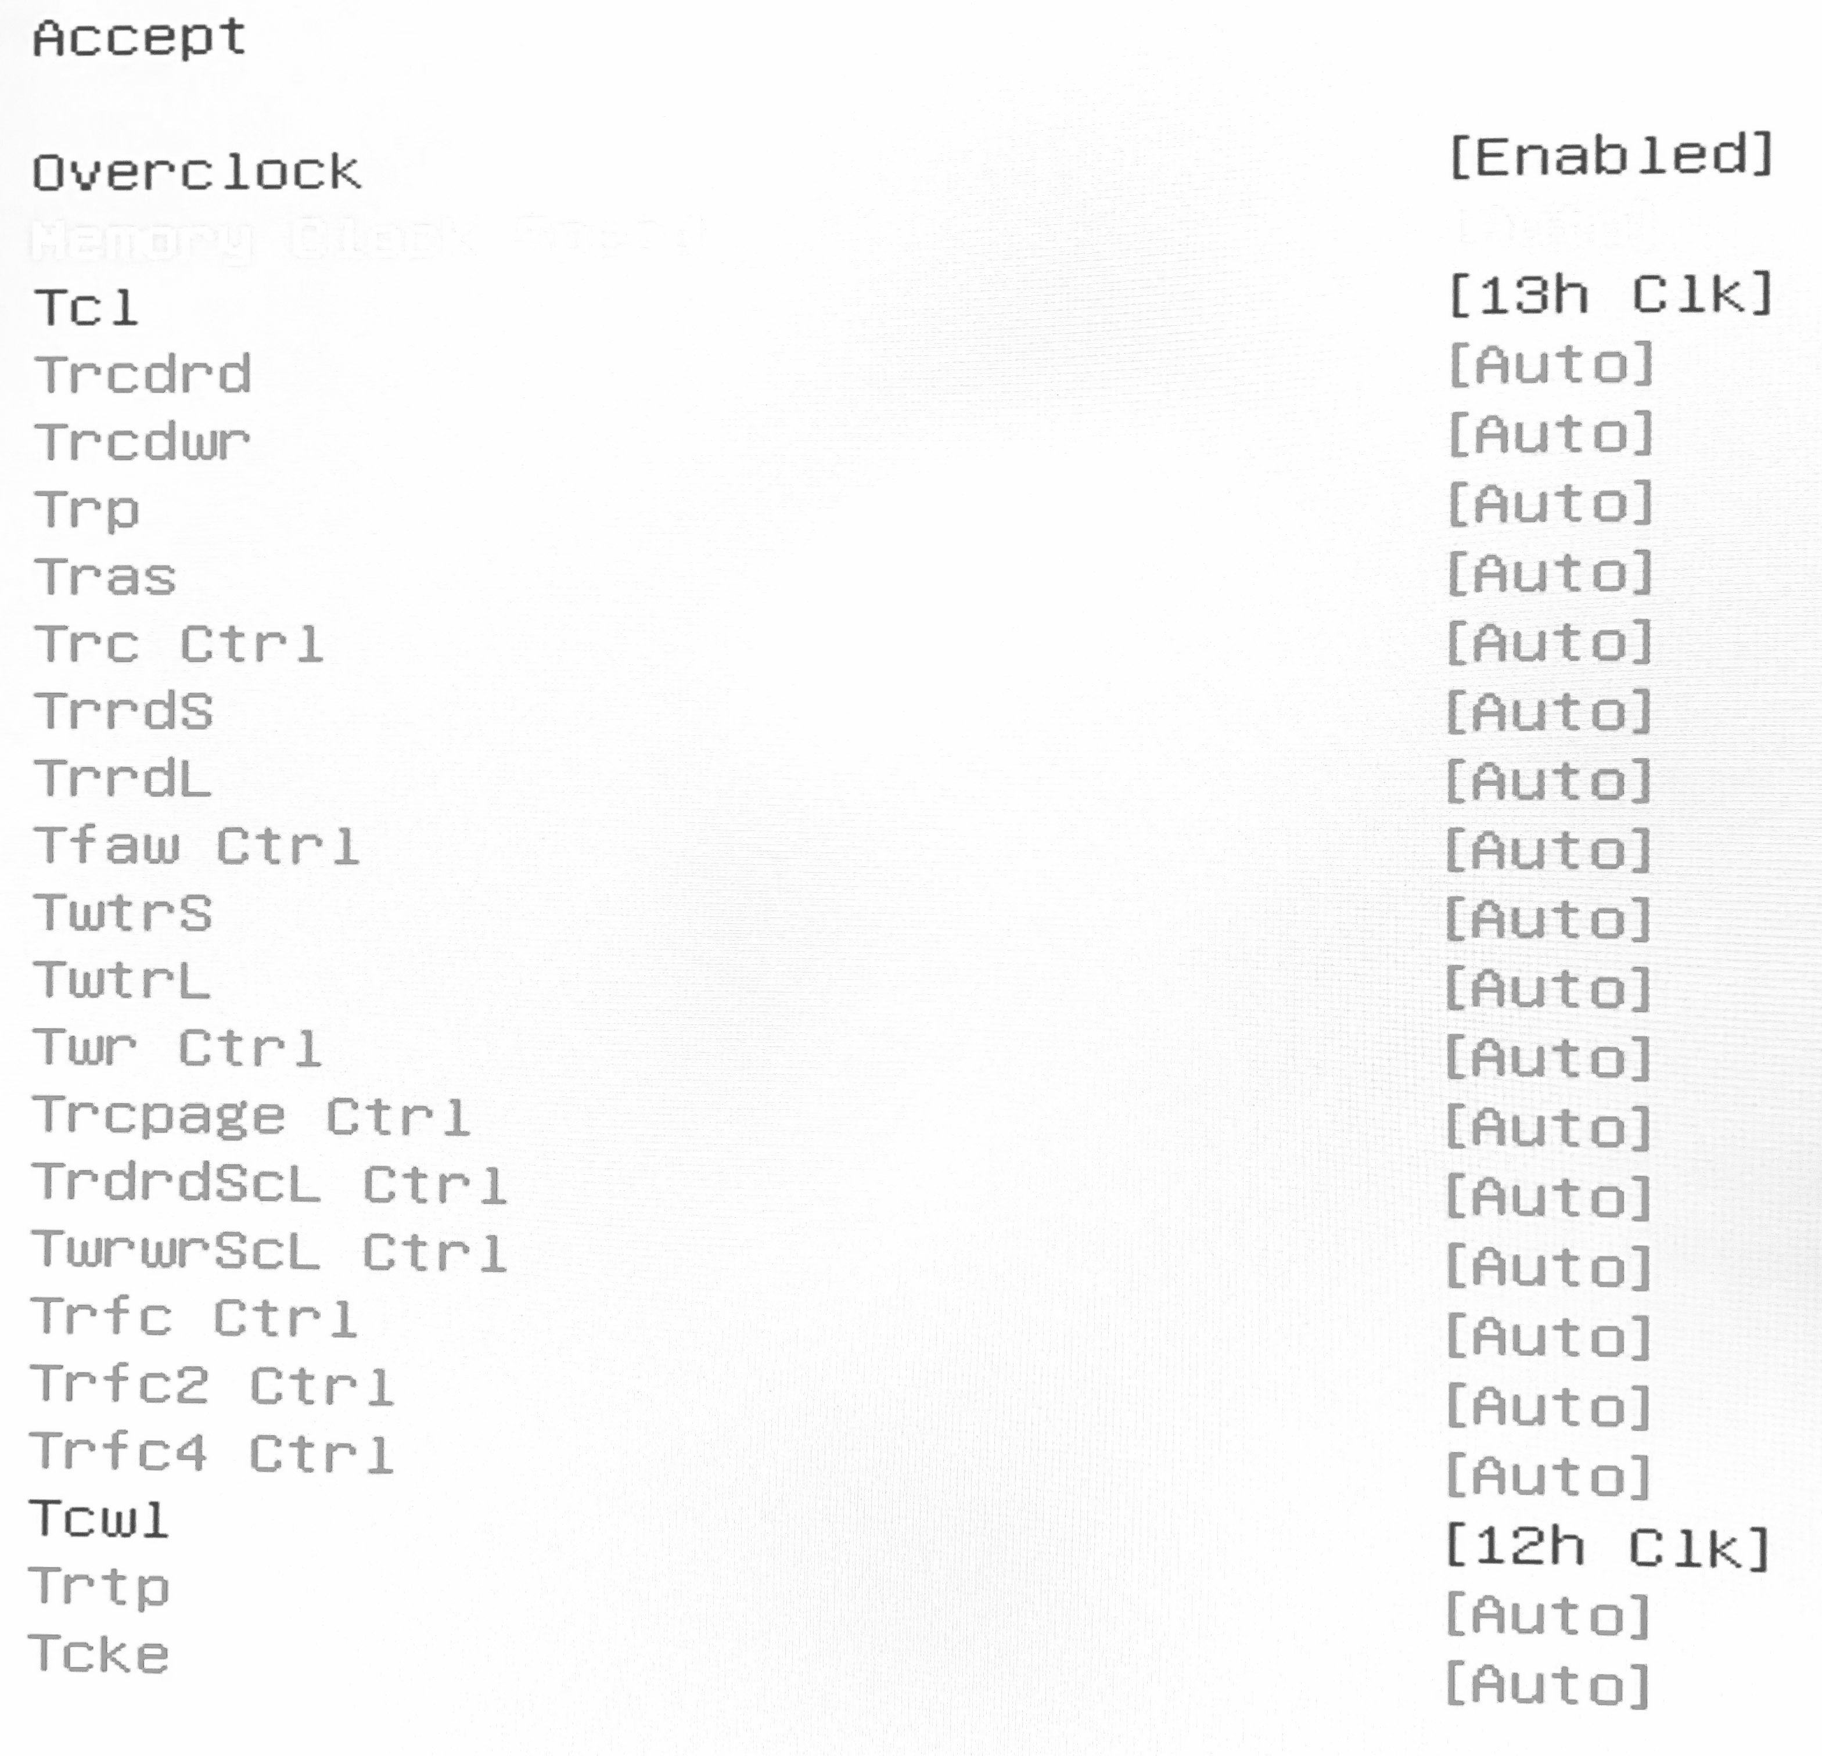Screen dimensions: 1822x1756
Task: Select the Trtp timing entry
Action: [99, 1588]
